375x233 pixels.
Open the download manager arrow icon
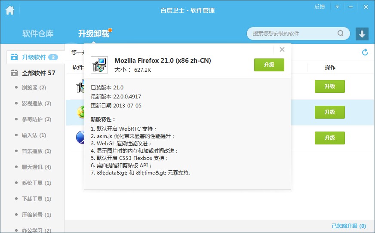coord(362,34)
